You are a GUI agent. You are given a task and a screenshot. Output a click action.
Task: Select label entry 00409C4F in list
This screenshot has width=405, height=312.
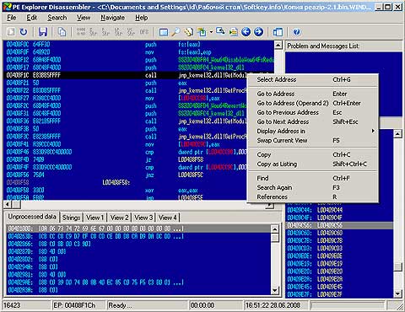tap(339, 218)
